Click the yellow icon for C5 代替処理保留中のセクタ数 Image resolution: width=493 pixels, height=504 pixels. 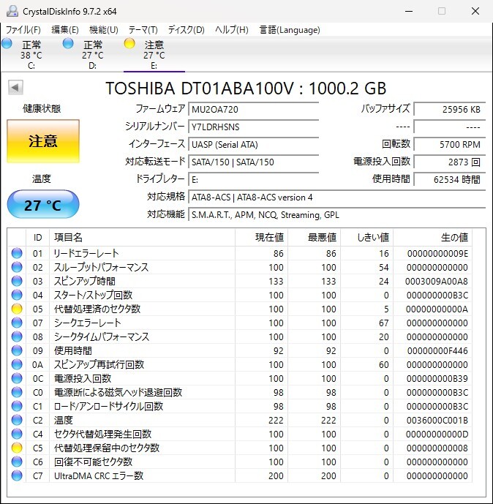pos(17,448)
